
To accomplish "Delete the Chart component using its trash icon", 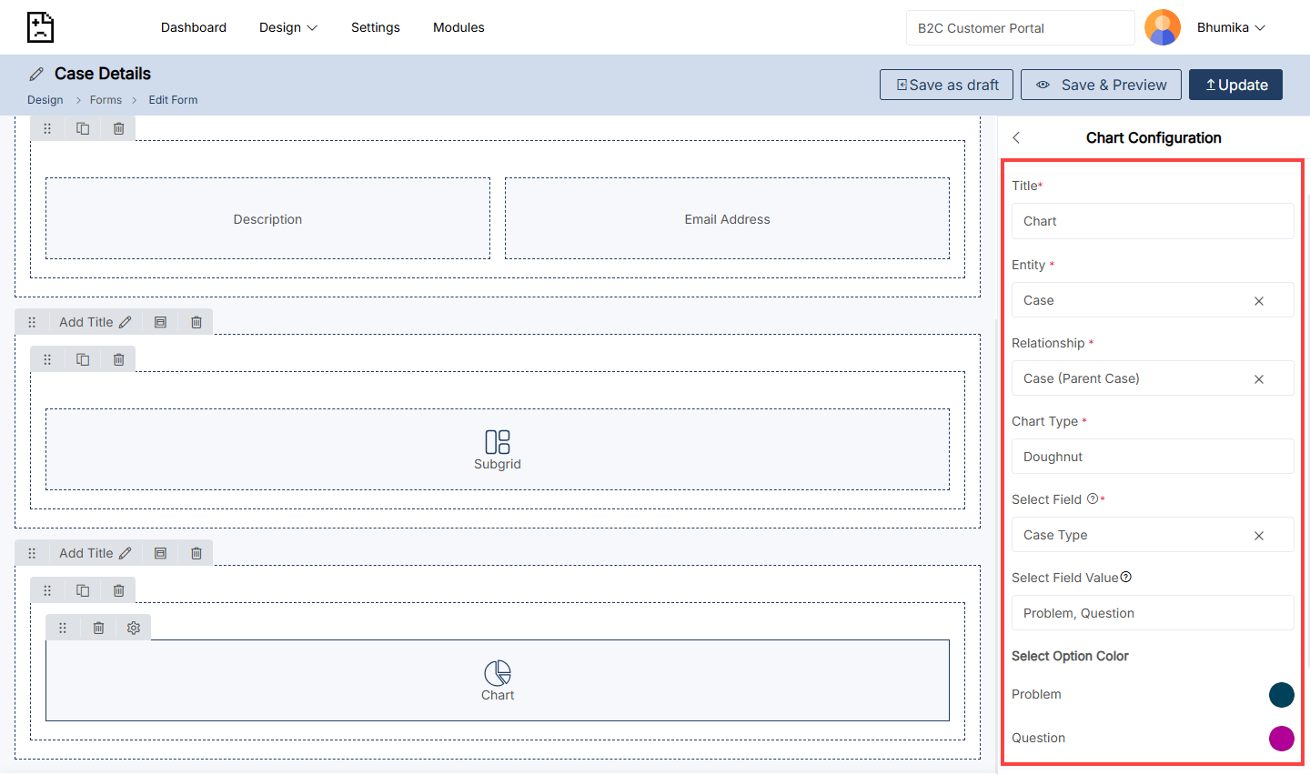I will 99,628.
